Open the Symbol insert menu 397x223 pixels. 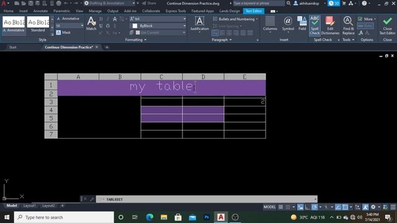(x=288, y=24)
